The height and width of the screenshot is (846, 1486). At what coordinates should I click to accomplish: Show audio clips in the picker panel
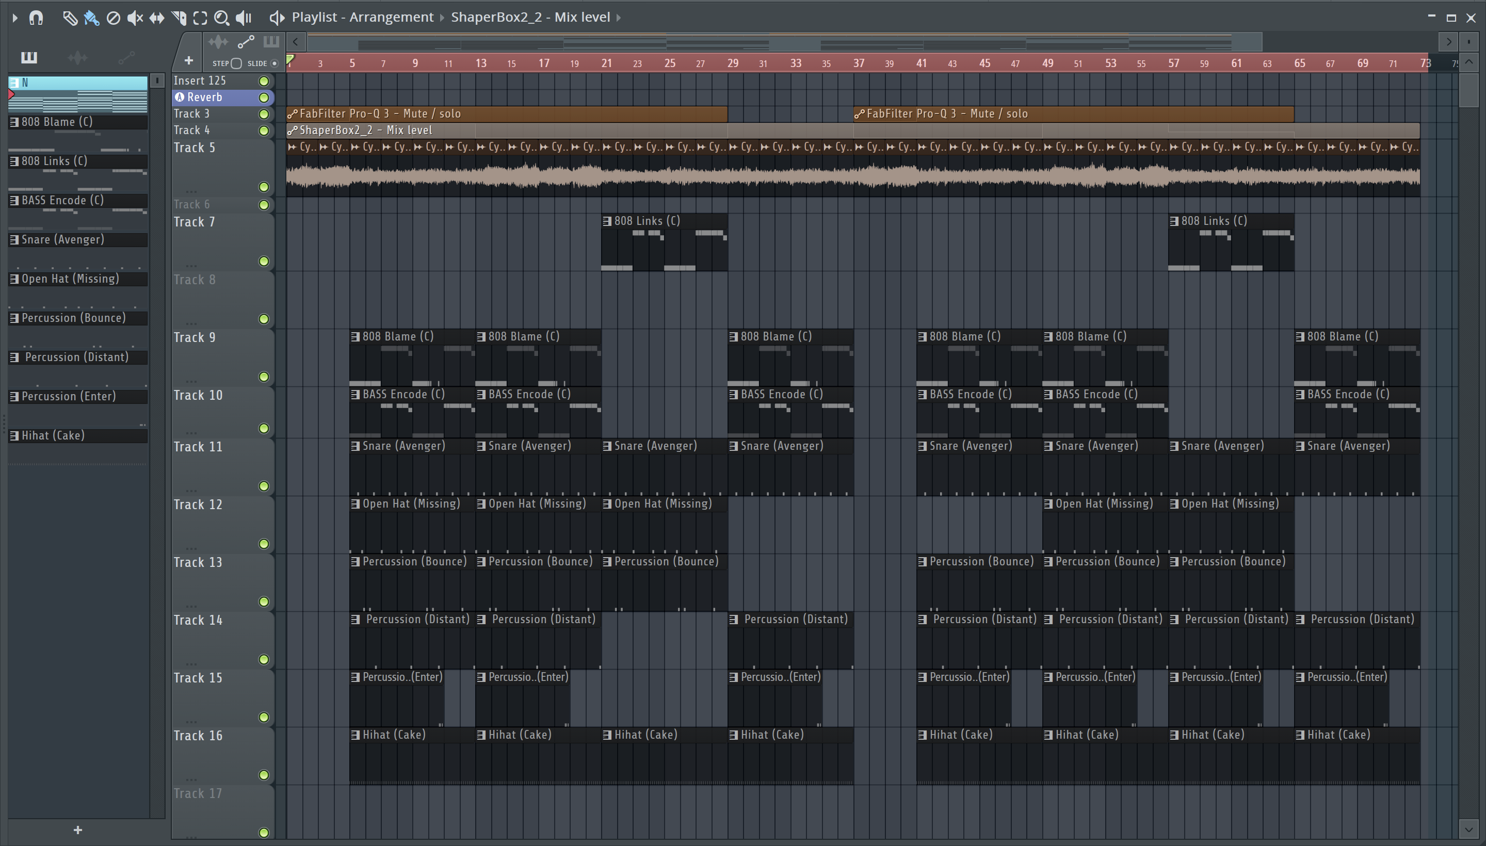pos(77,57)
